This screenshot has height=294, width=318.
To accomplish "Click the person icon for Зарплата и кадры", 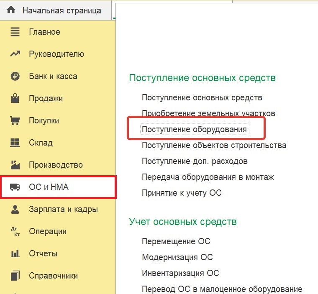I will point(15,209).
